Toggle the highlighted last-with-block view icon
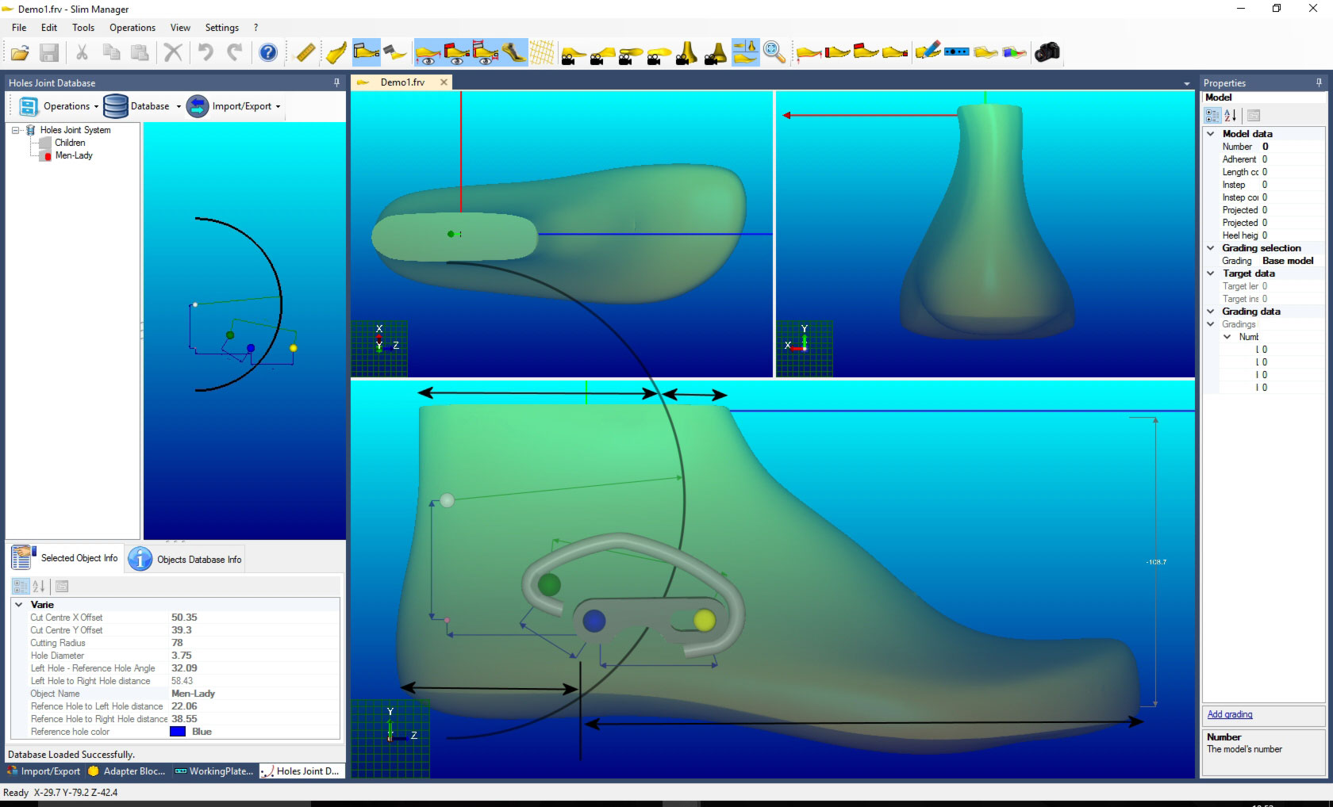 (x=366, y=53)
